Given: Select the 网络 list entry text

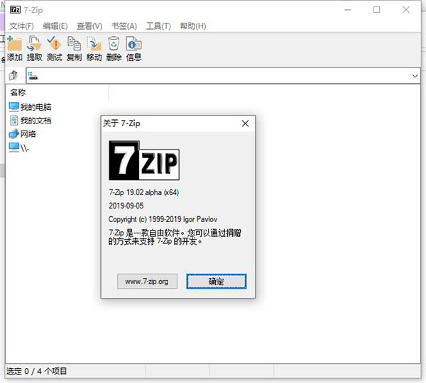Looking at the screenshot, I should coord(28,134).
